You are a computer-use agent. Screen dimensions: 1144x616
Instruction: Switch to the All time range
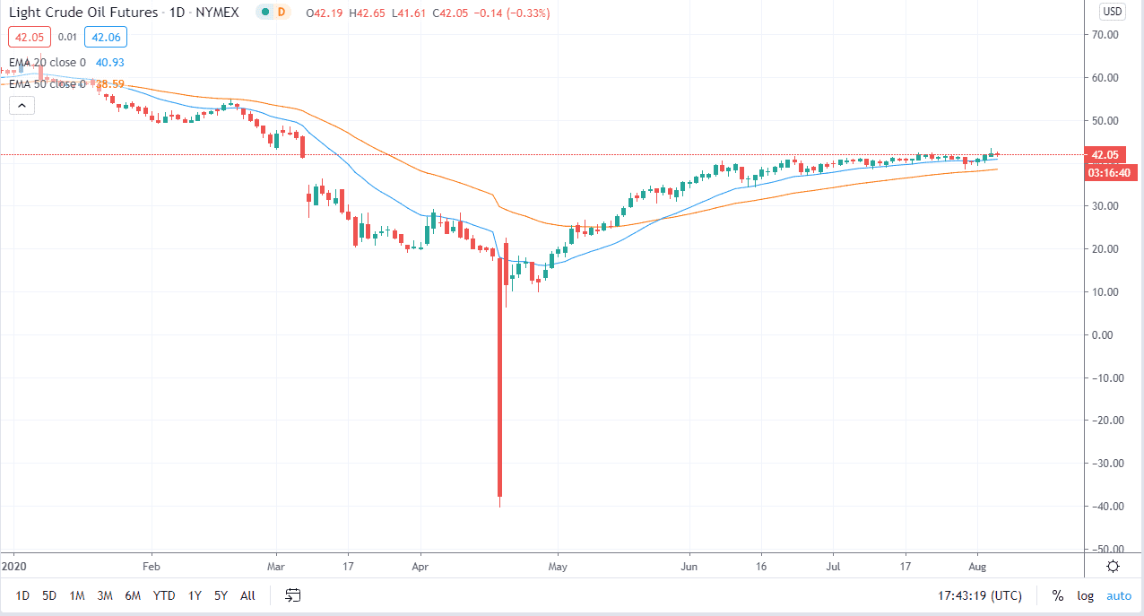pyautogui.click(x=248, y=595)
